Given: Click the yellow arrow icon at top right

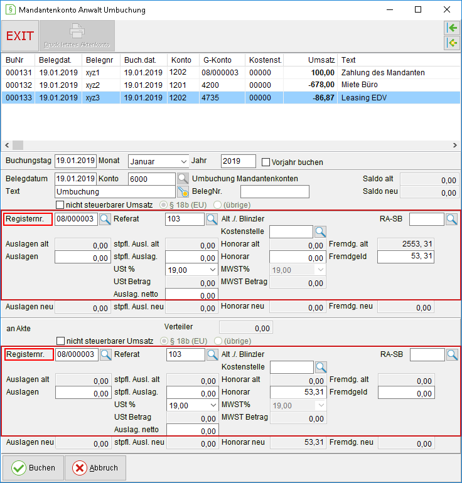Looking at the screenshot, I should 452,43.
